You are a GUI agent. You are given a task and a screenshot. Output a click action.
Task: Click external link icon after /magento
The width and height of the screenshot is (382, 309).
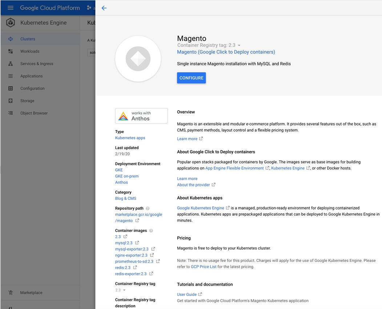point(137,221)
